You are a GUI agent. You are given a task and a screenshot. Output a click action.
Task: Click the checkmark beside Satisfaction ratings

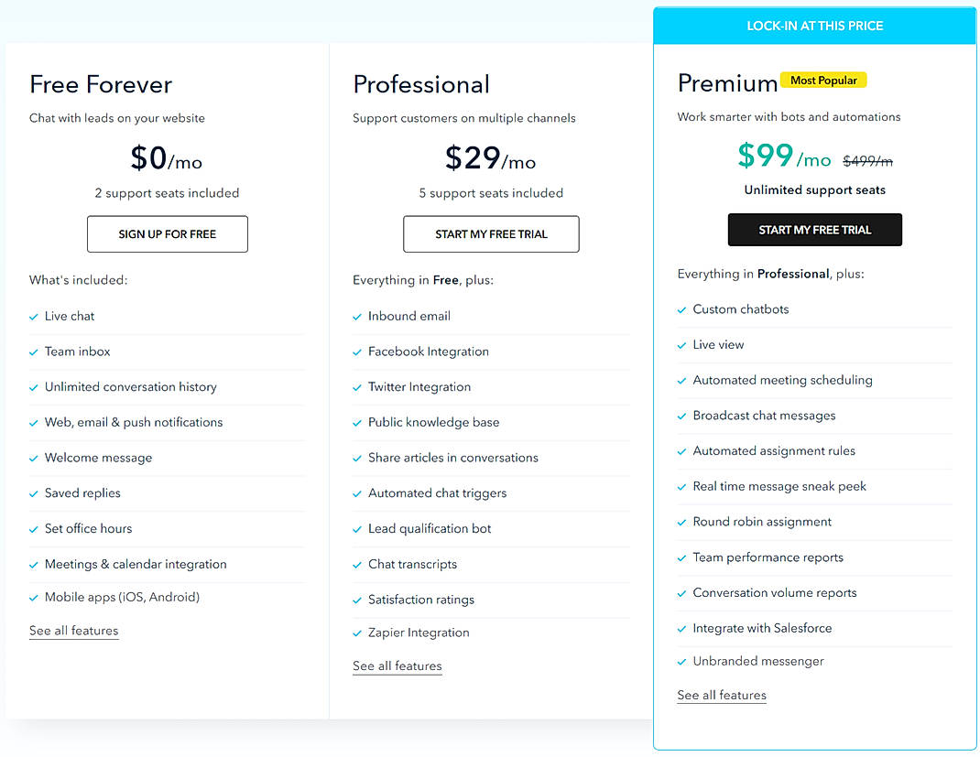tap(357, 600)
